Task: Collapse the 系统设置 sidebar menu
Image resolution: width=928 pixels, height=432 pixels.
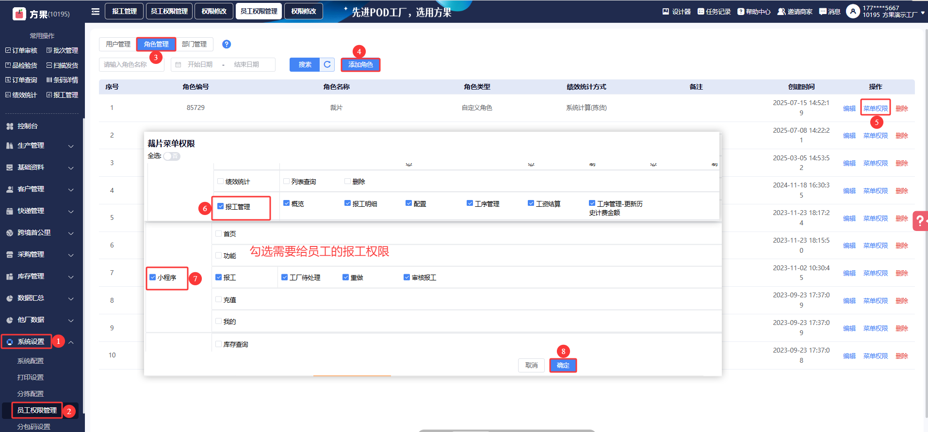Action: 40,341
